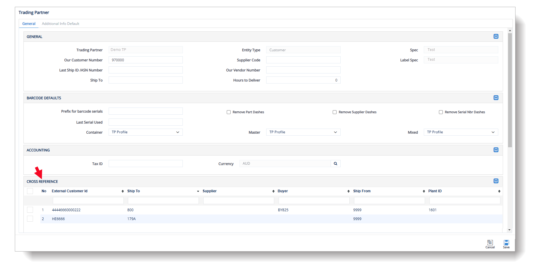The image size is (533, 269).
Task: Click the Our Vendor Number field
Action: point(303,70)
